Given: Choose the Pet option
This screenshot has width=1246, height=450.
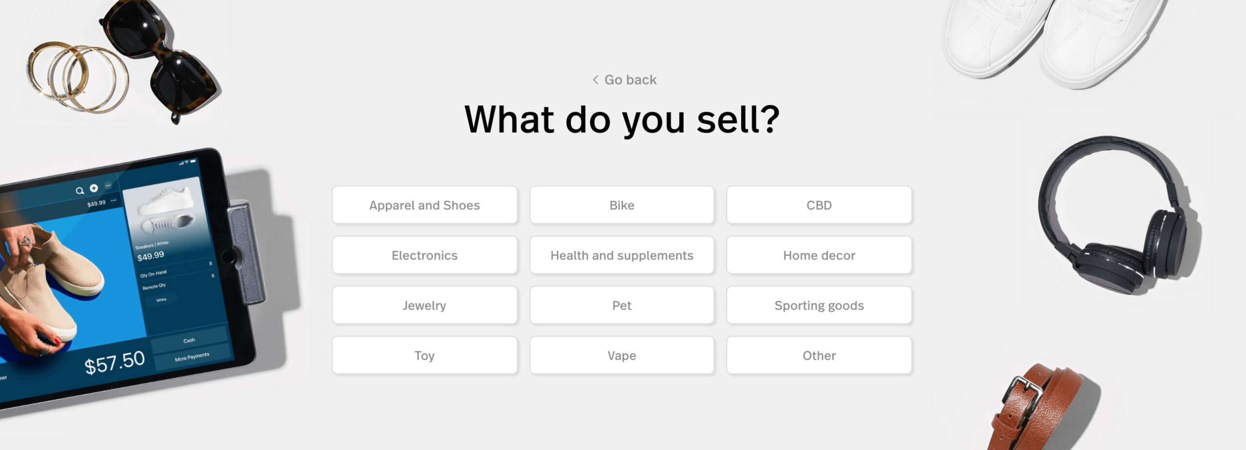Looking at the screenshot, I should pos(622,306).
